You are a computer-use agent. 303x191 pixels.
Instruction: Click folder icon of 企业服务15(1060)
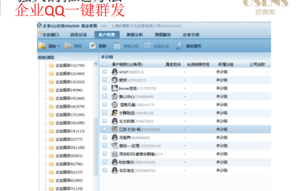click(52, 98)
